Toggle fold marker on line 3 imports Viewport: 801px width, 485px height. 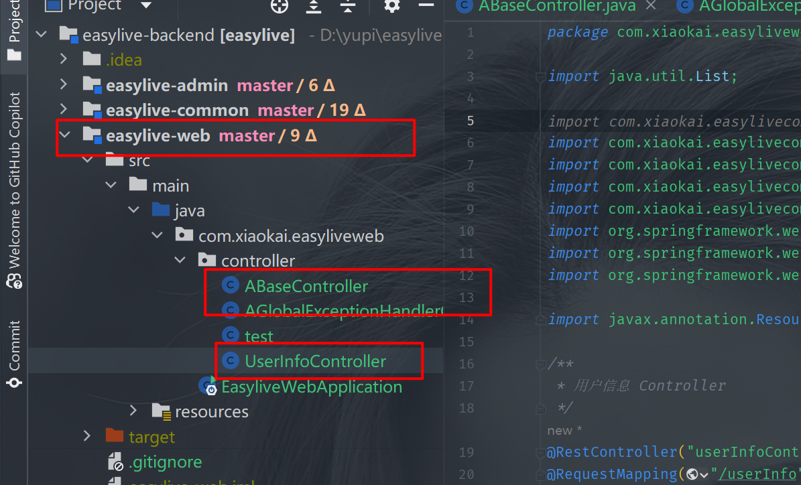coord(540,77)
